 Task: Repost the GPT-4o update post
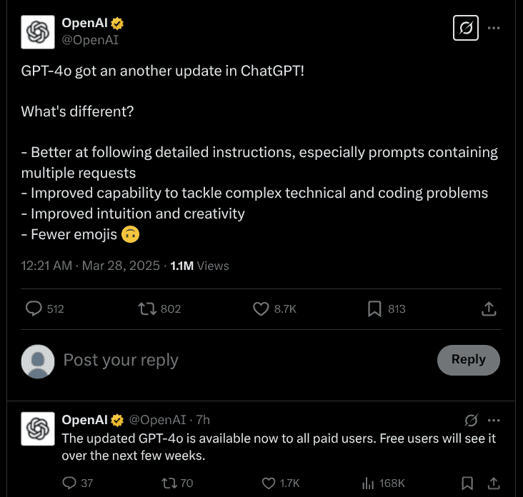click(148, 308)
